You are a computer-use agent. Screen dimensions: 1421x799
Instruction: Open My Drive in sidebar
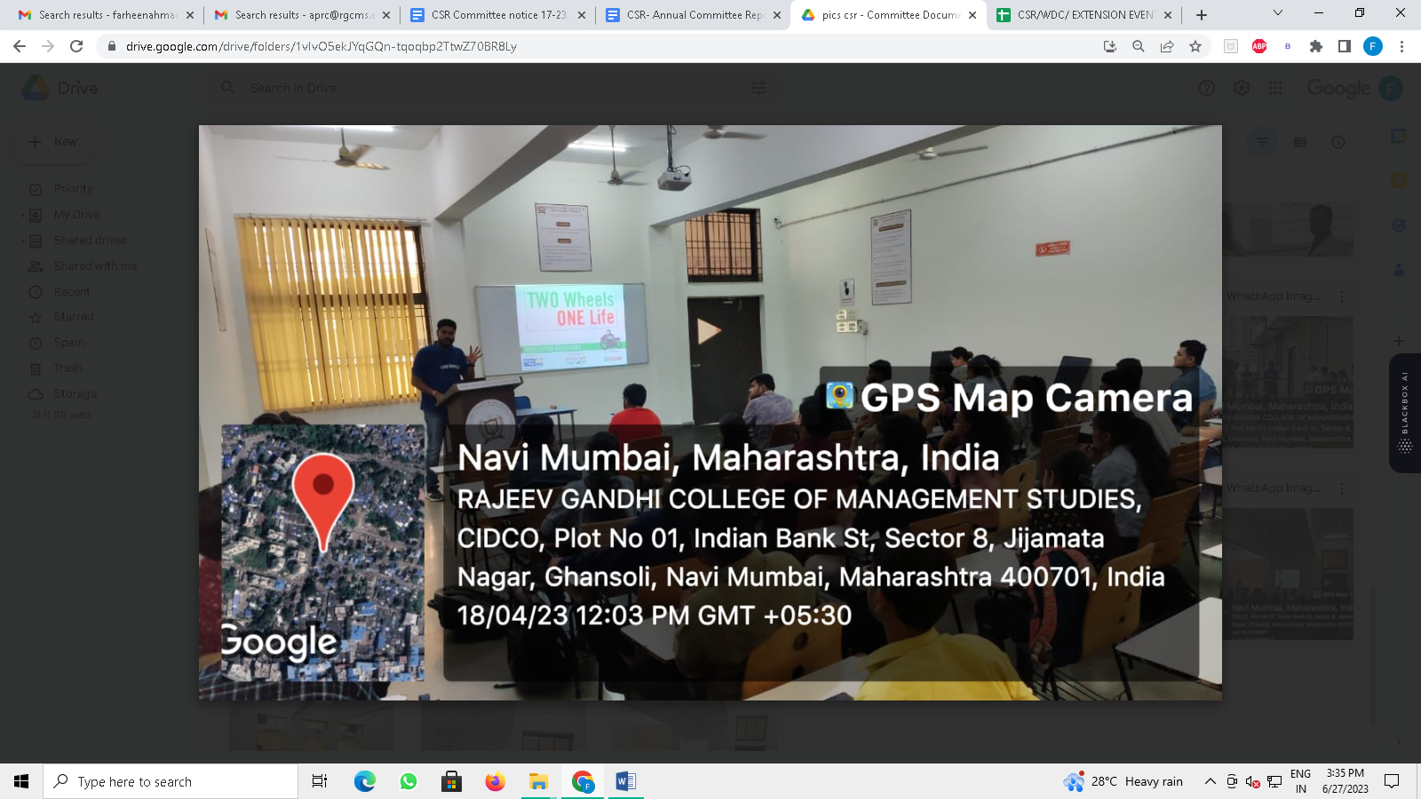(x=76, y=215)
